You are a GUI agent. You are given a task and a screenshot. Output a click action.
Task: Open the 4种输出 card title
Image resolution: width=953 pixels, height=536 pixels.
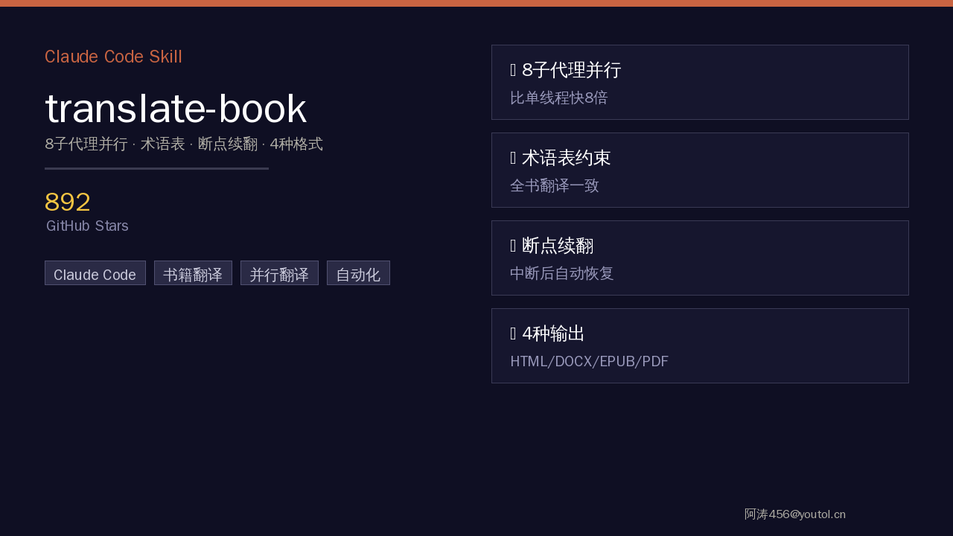click(x=553, y=334)
